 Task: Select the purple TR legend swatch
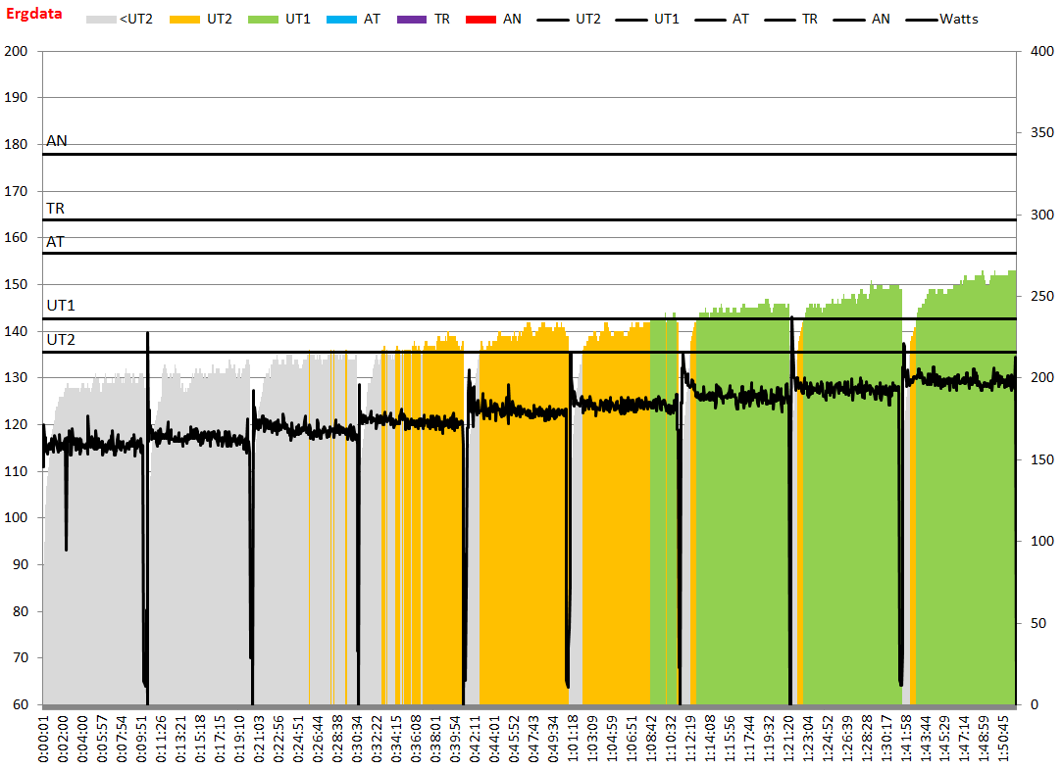[x=415, y=19]
